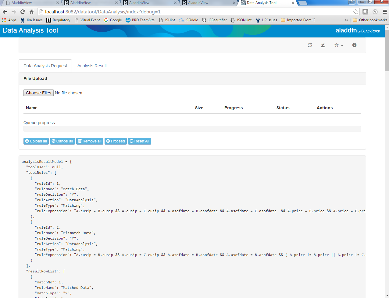Click the "ruleName": "Mismatch Data" line
The width and height of the screenshot is (389, 298).
tap(65, 233)
